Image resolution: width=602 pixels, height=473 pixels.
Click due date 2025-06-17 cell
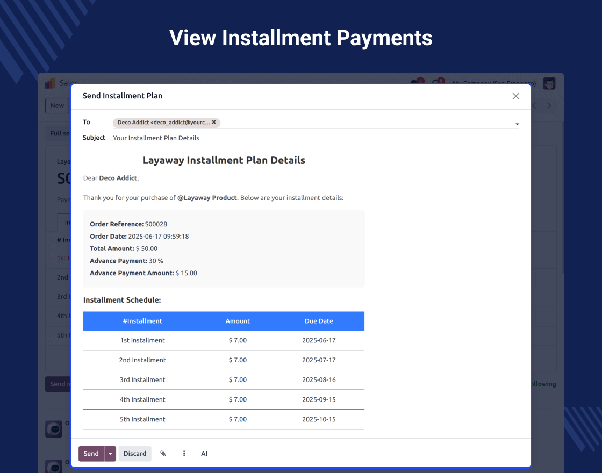tap(319, 340)
